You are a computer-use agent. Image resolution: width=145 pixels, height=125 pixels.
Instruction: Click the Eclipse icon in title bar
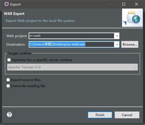[x=7, y=4]
